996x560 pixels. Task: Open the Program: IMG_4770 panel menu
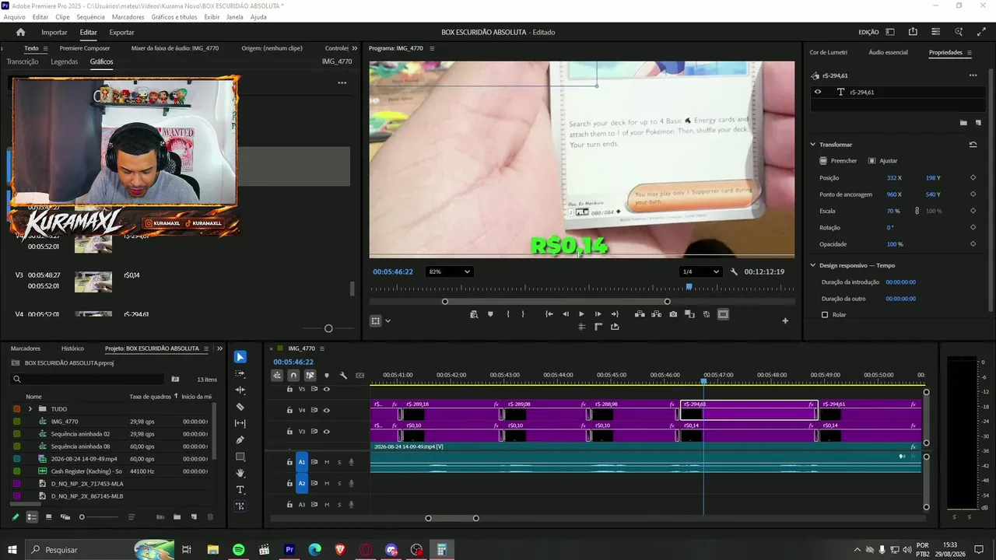pos(433,48)
